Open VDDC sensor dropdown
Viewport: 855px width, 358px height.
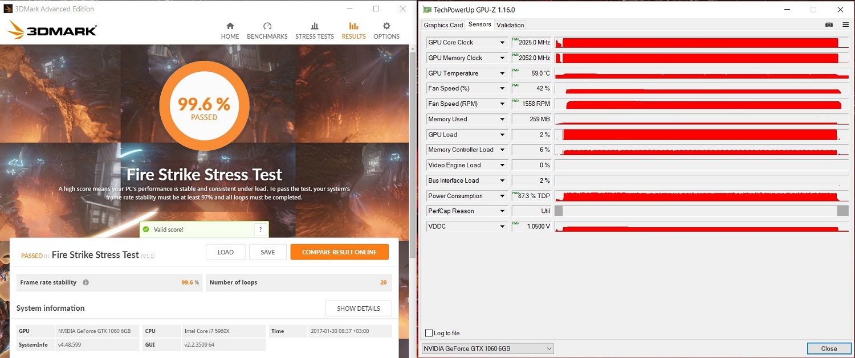click(x=502, y=227)
